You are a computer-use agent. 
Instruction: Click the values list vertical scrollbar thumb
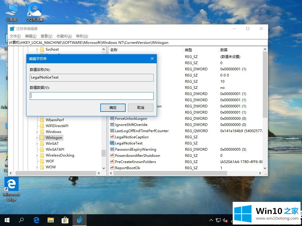point(265,84)
